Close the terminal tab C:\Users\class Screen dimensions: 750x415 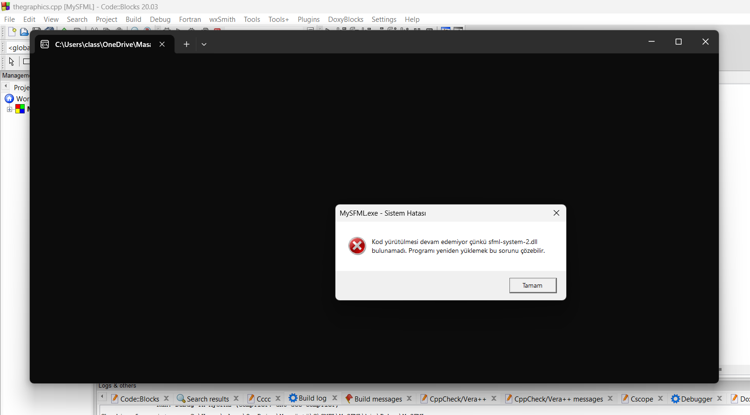click(162, 44)
